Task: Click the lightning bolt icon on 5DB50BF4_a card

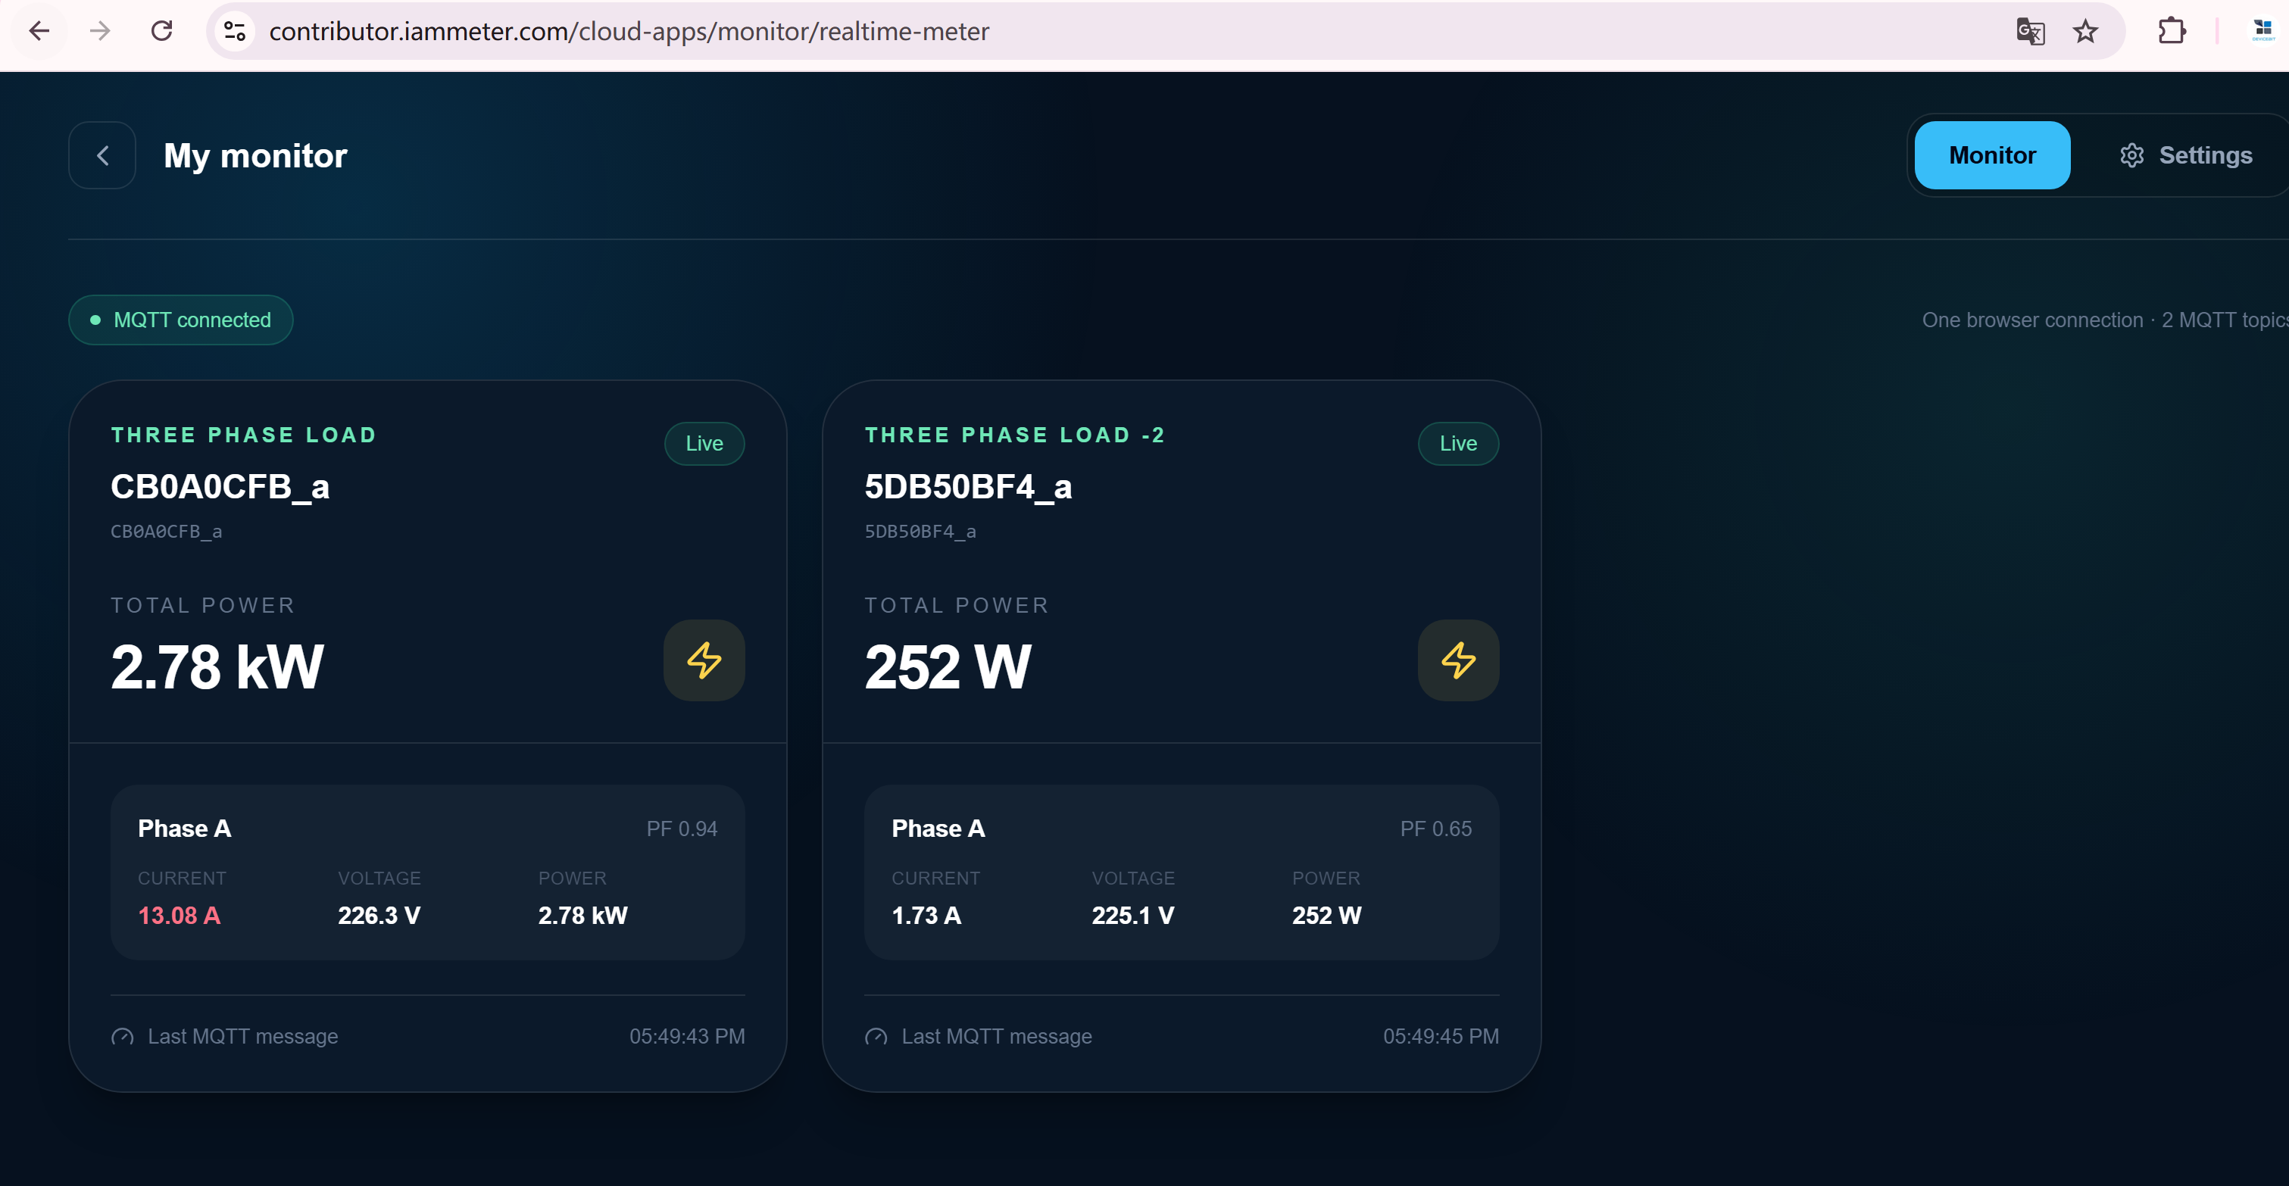Action: pos(1458,660)
